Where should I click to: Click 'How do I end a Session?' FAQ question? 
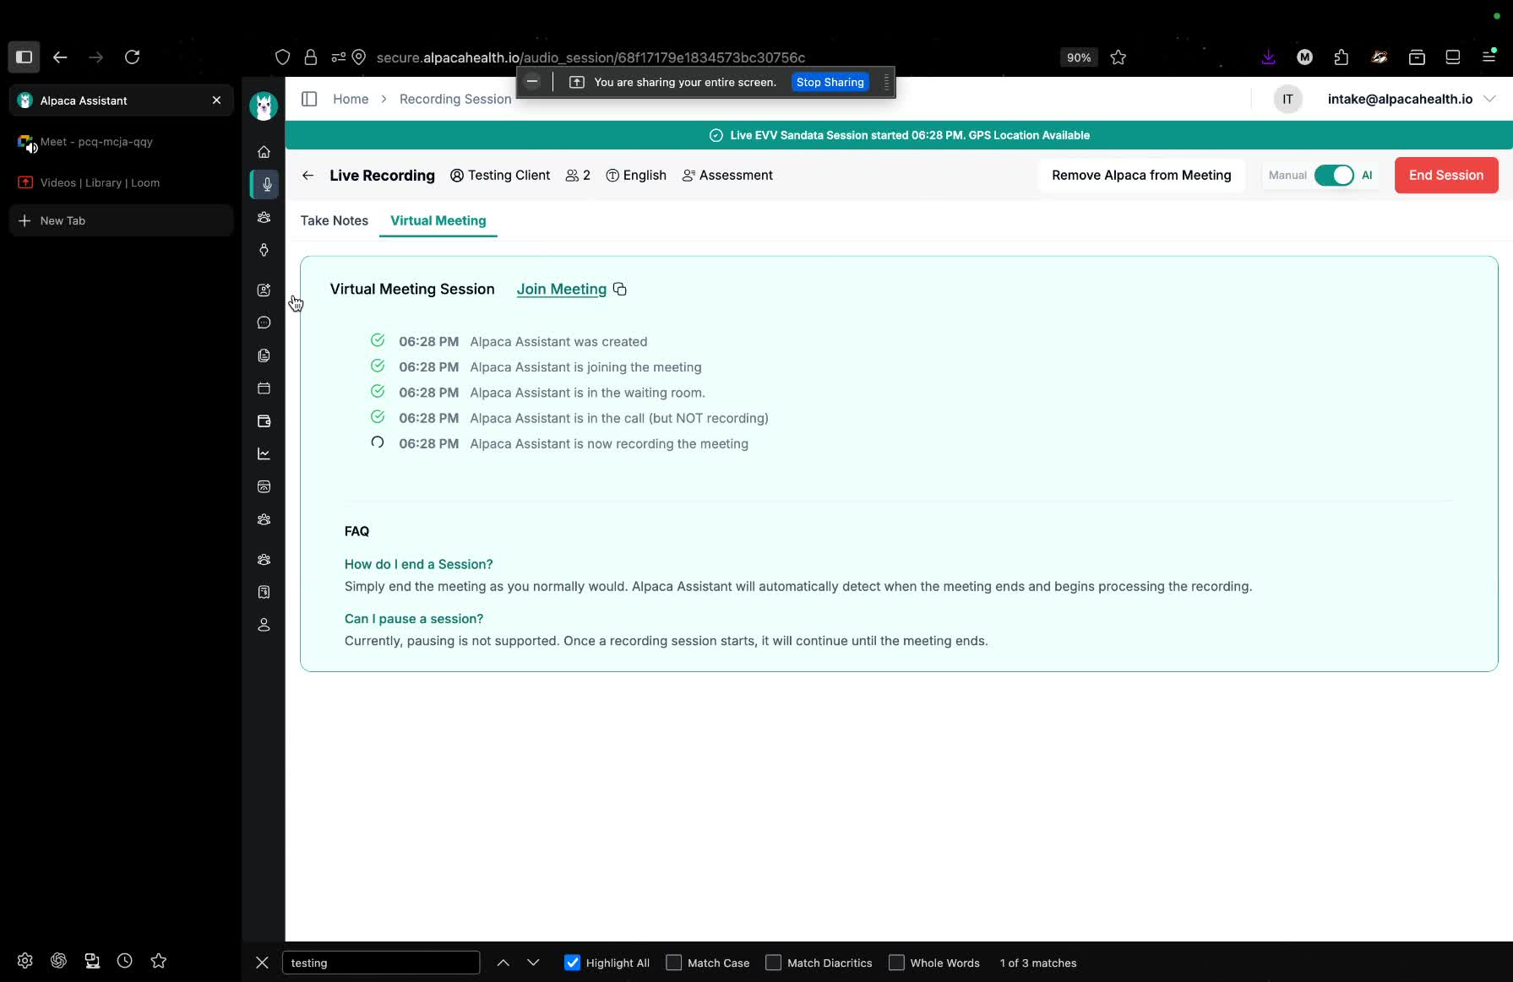pyautogui.click(x=419, y=564)
